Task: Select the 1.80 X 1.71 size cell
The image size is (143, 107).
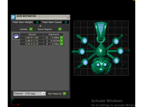Action: pos(32,41)
